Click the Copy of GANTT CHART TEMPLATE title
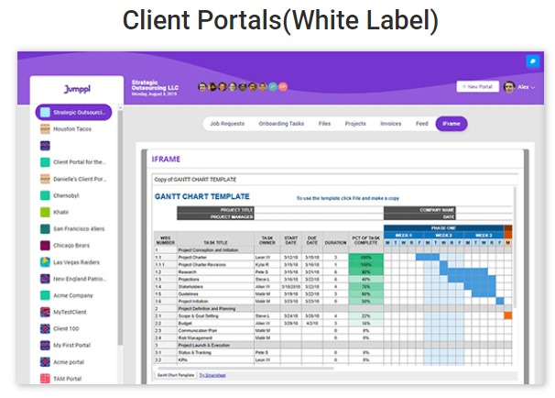Screen dimensions: 555x398 point(195,180)
